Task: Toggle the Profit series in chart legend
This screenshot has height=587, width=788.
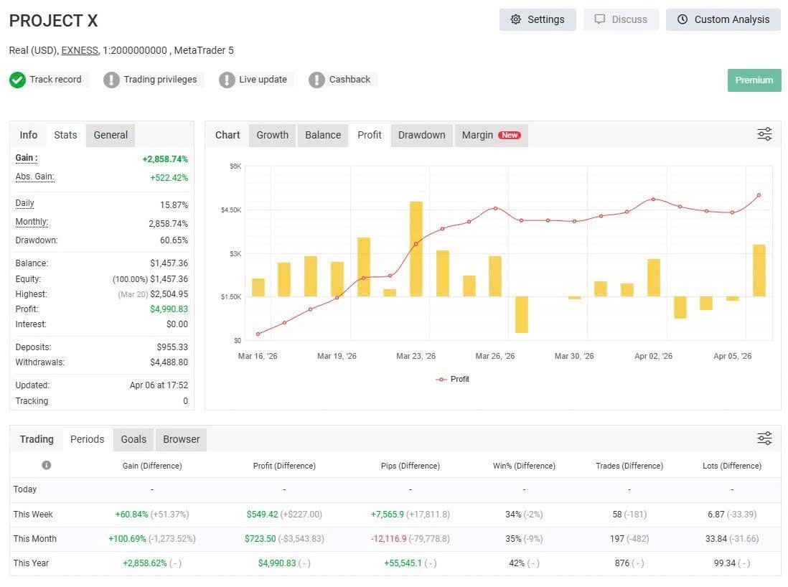Action: click(x=453, y=379)
